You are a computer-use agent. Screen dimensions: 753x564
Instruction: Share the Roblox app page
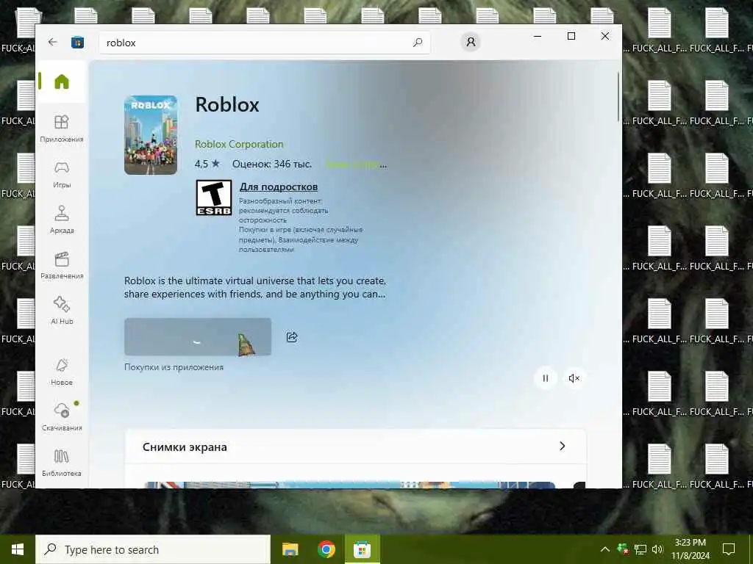pos(292,337)
